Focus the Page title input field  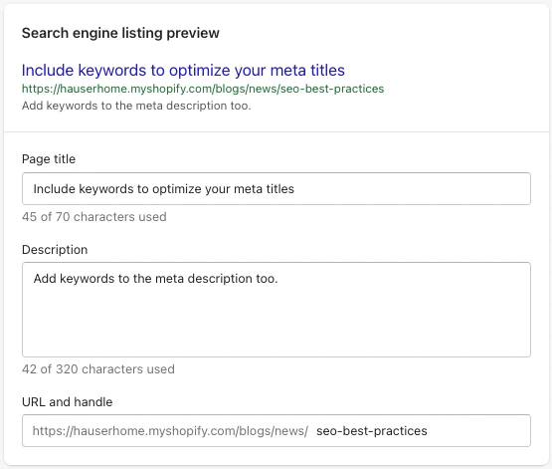[276, 189]
